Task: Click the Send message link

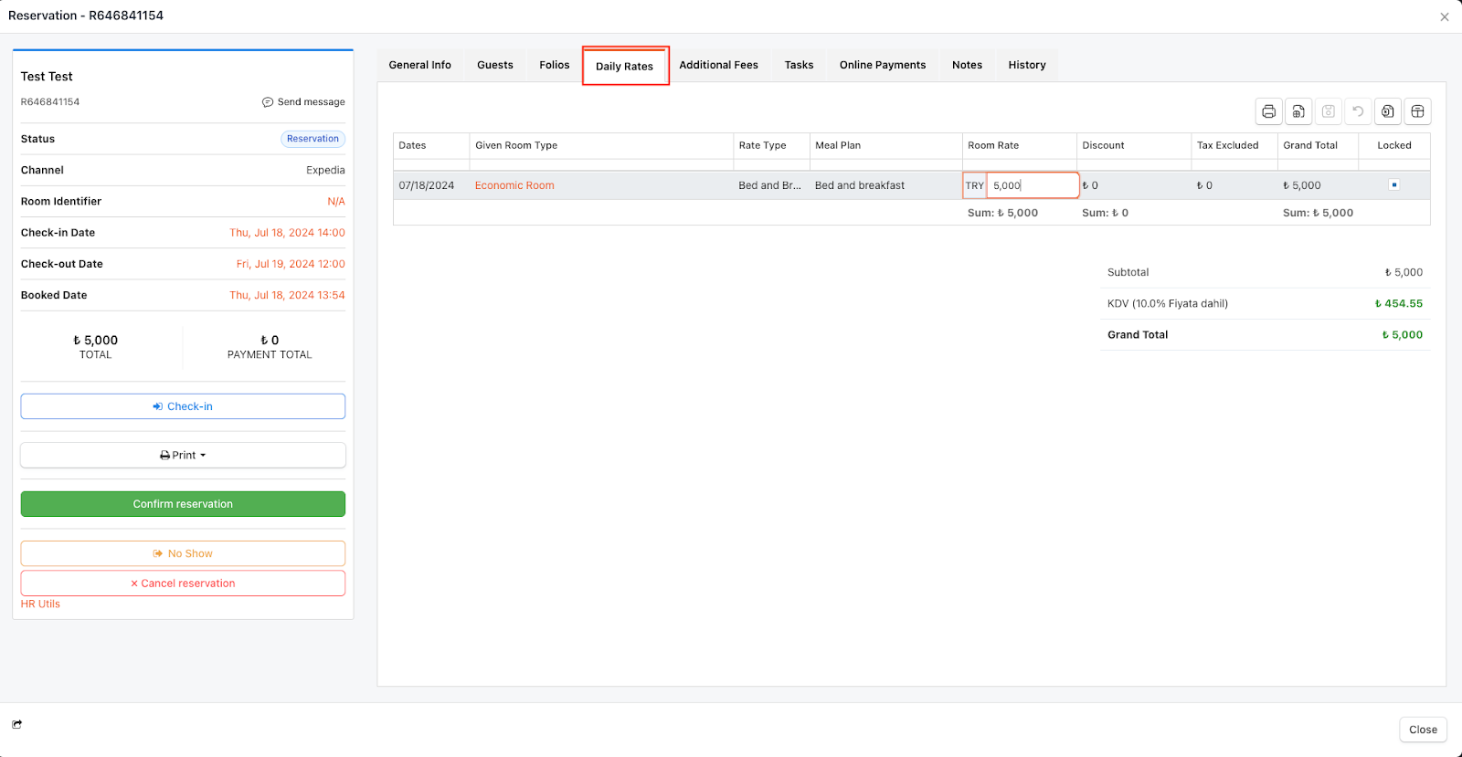Action: pyautogui.click(x=304, y=102)
